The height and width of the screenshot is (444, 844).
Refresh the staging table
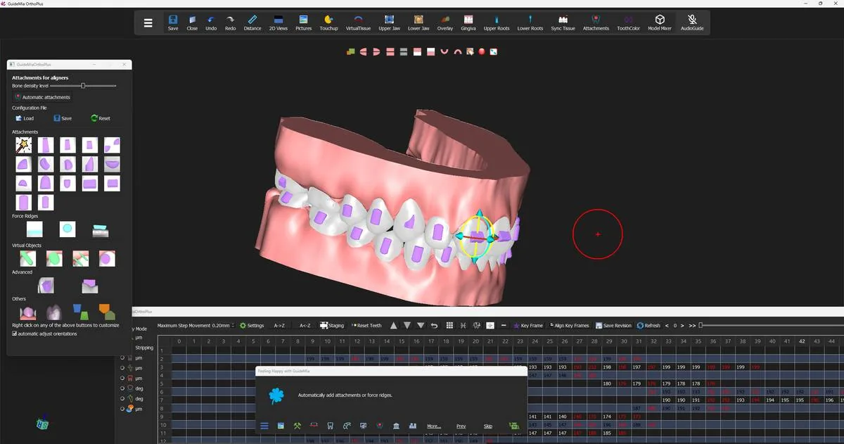coord(648,325)
